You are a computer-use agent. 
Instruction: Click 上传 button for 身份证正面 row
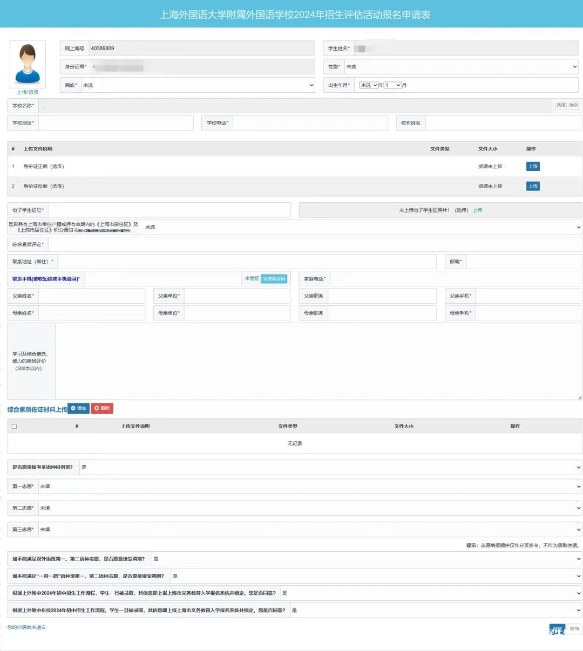pos(533,167)
